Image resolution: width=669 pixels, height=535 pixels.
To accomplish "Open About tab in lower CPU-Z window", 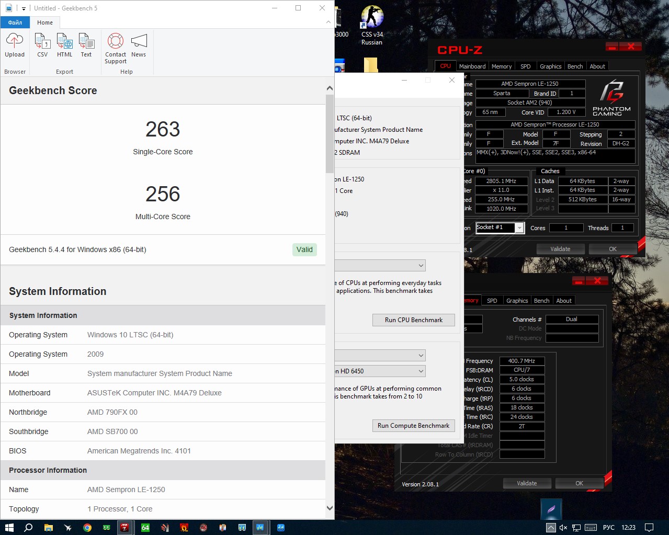I will point(564,301).
